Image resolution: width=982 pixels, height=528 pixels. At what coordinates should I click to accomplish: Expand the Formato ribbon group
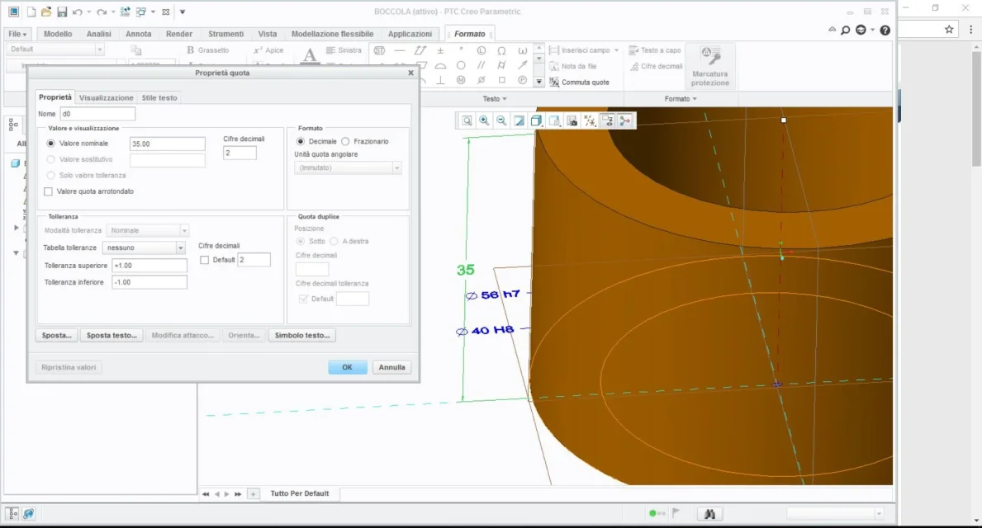(681, 99)
